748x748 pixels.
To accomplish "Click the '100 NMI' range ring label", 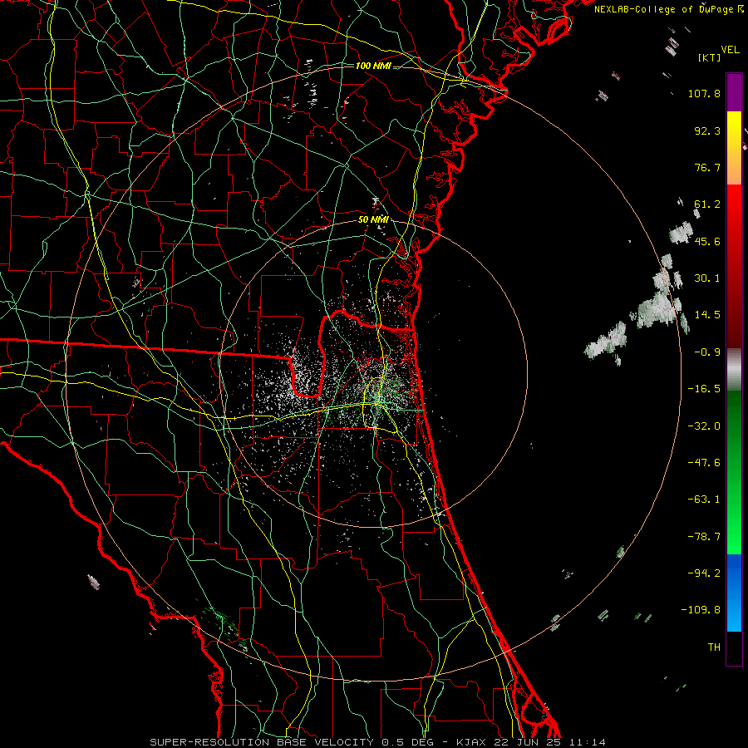I will tap(373, 66).
